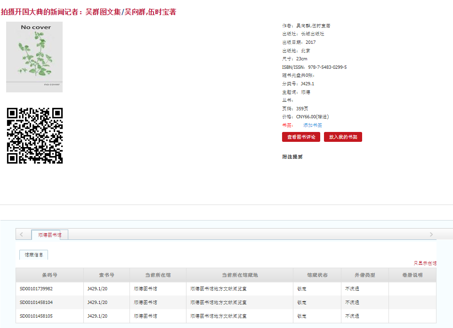Click the 当前所在馆藏地 column header
Screen dimensions: 453x328
point(240,275)
